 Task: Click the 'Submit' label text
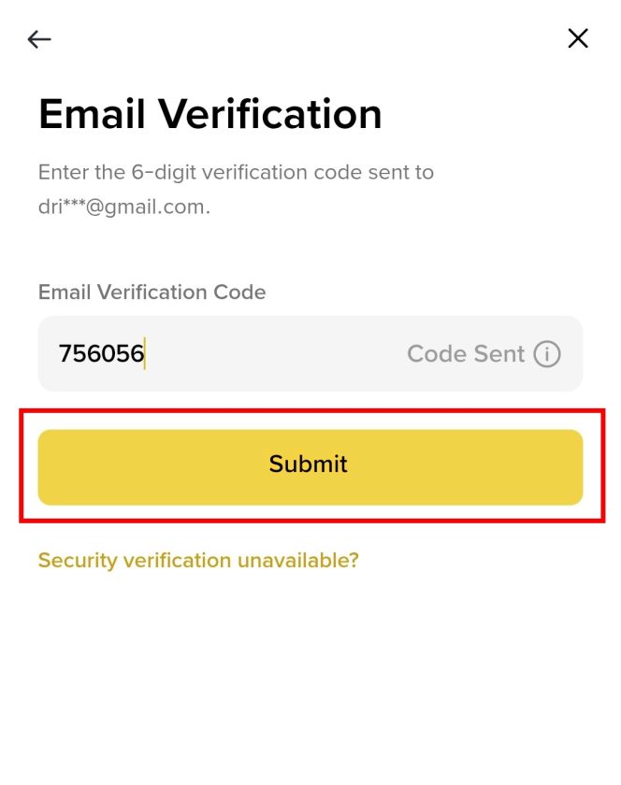309,464
